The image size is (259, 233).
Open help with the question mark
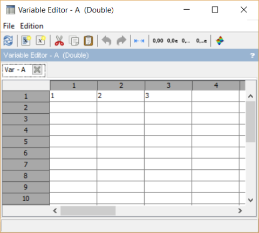click(253, 56)
